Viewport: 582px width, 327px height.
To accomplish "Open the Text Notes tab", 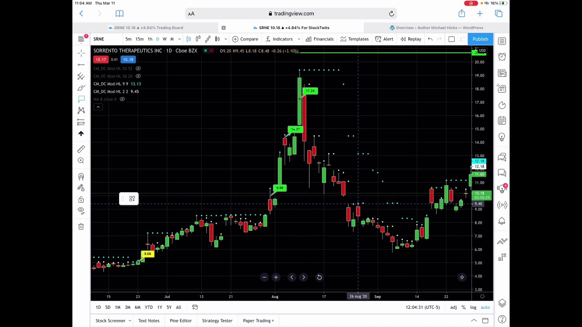I will (x=149, y=321).
